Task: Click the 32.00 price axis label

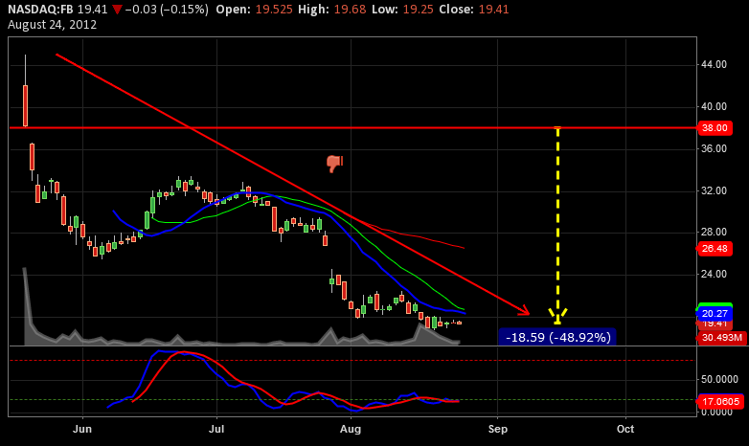Action: (x=714, y=190)
